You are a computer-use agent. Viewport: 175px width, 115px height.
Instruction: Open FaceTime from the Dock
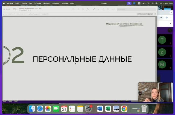56,109
